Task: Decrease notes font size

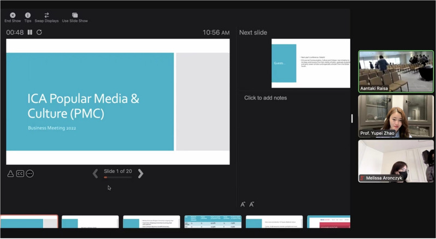Action: coord(251,205)
